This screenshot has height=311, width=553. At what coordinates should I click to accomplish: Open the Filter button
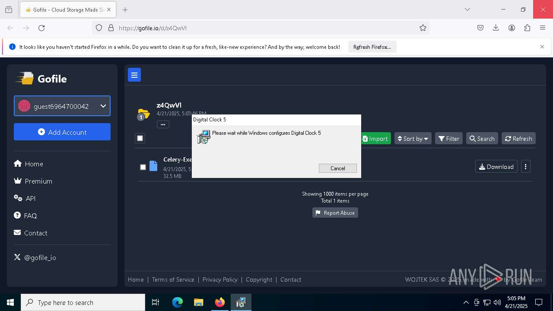tap(449, 138)
